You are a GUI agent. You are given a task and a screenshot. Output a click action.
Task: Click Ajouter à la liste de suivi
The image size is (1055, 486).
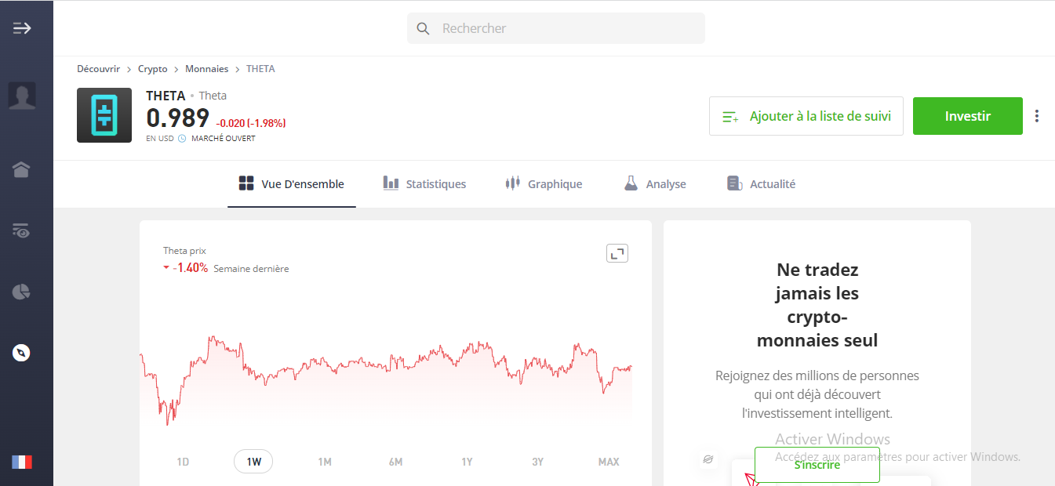[806, 116]
